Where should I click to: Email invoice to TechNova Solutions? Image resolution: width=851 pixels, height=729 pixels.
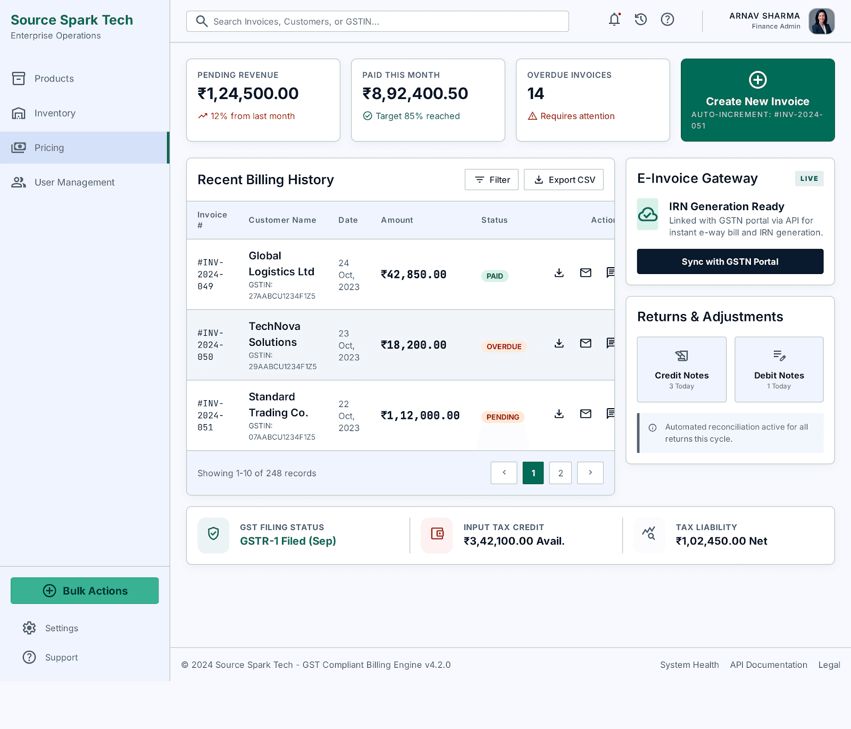(x=586, y=343)
